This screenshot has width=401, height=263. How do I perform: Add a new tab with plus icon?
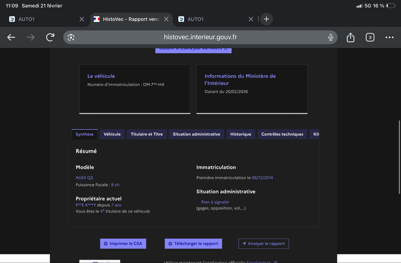(x=266, y=19)
